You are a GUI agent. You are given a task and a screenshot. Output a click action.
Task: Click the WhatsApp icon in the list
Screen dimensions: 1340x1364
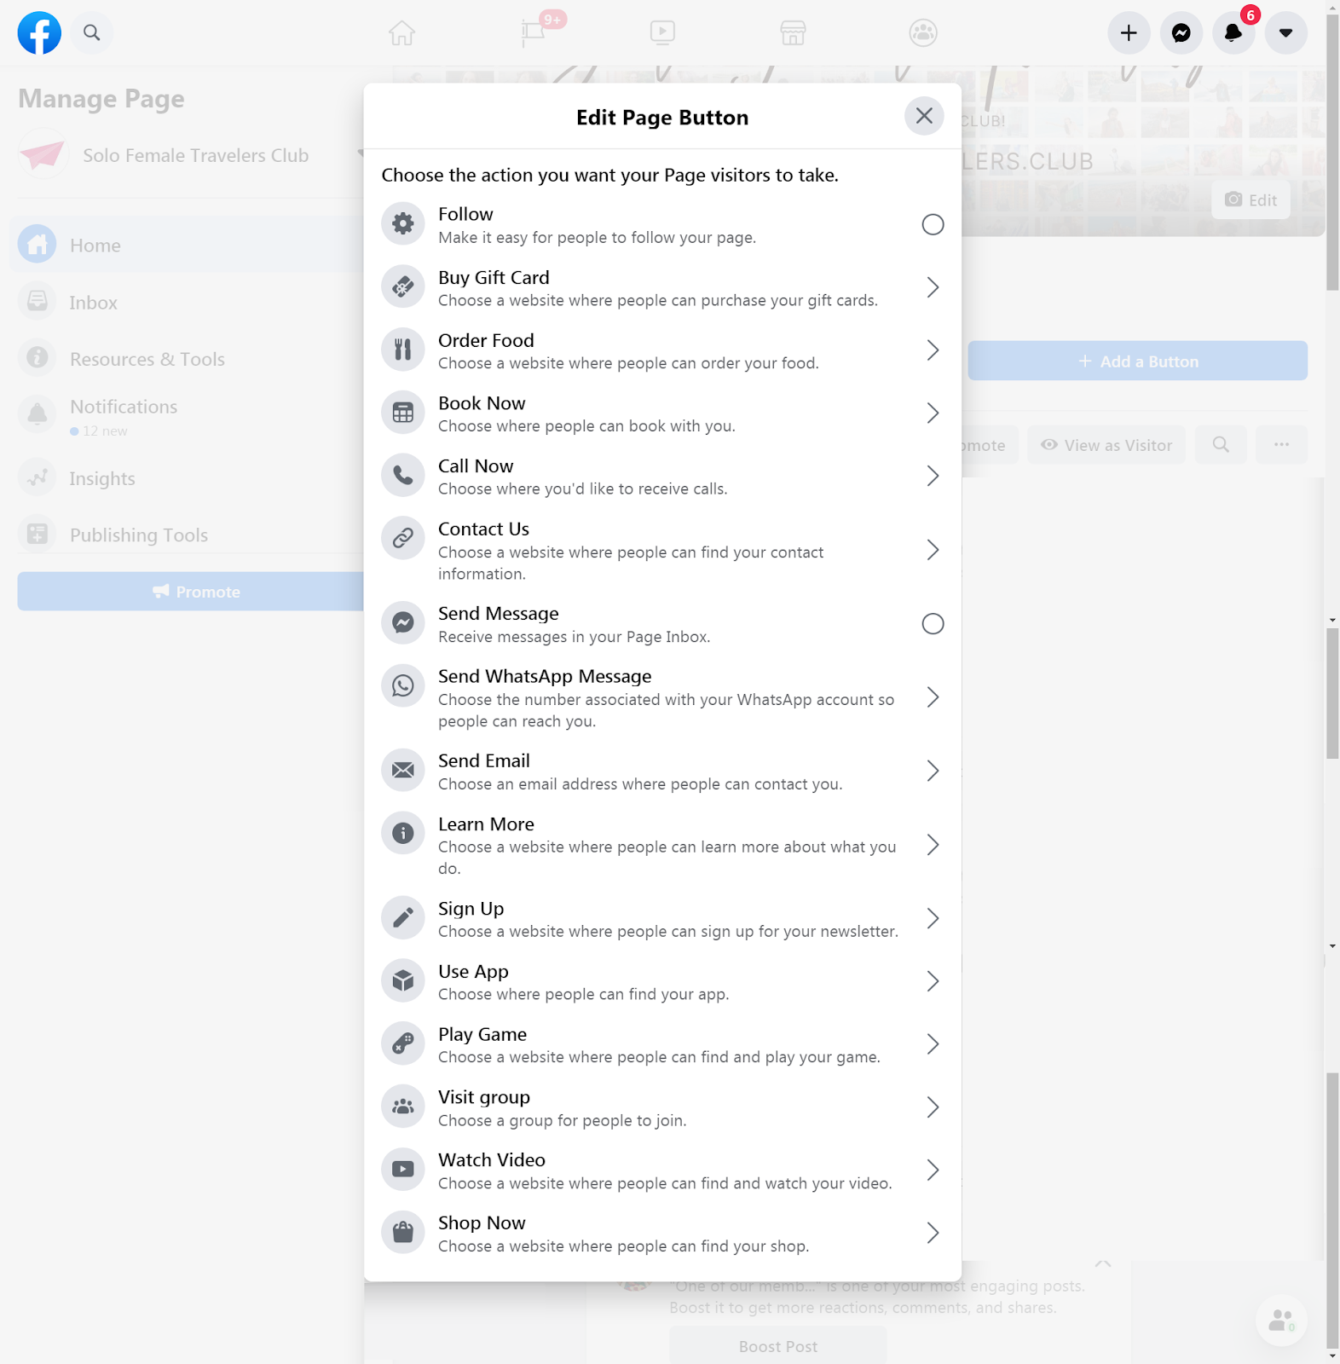coord(403,686)
